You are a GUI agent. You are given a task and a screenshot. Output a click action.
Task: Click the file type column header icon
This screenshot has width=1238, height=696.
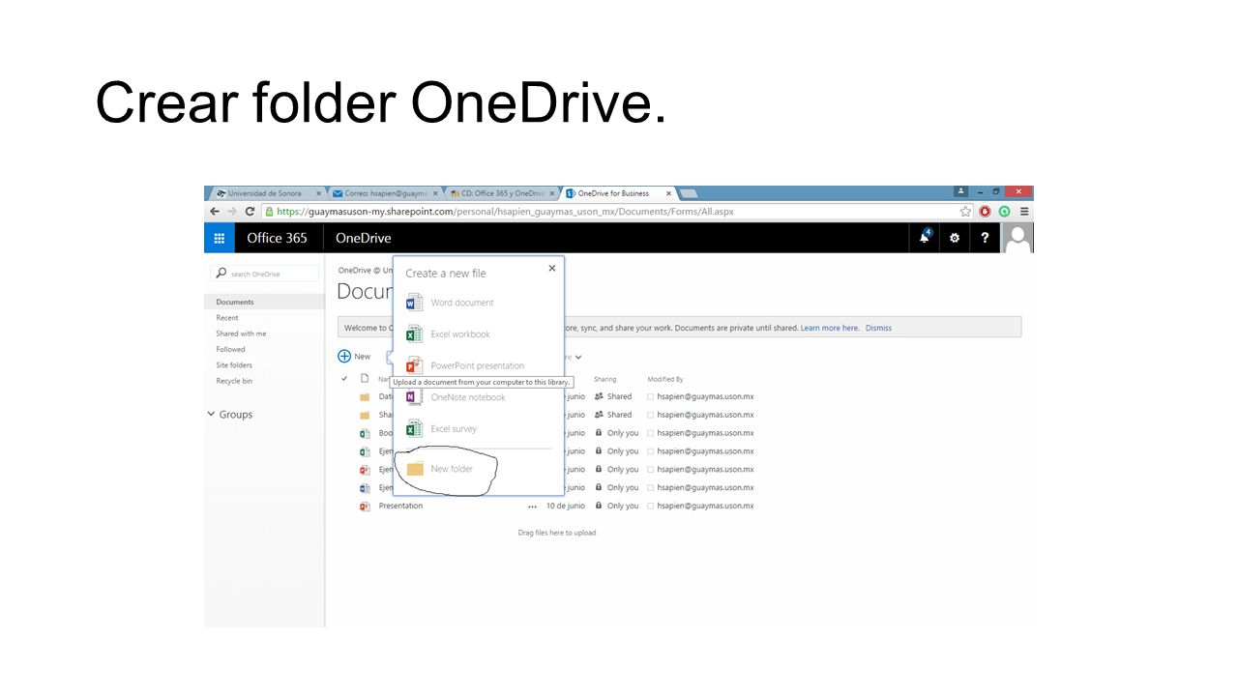365,378
